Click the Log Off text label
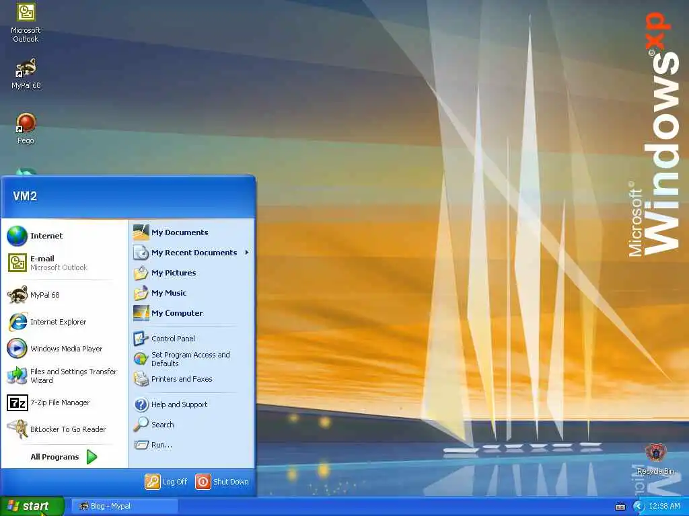 [175, 482]
